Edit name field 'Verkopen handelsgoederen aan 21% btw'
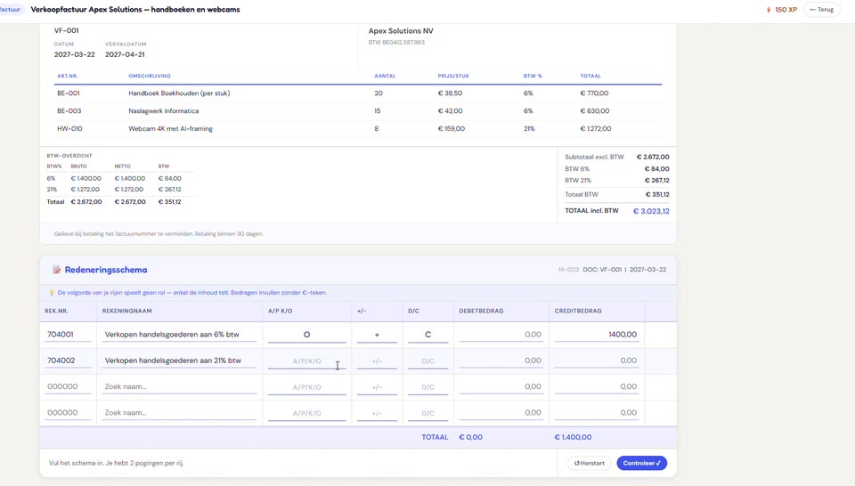This screenshot has width=855, height=486. [179, 360]
